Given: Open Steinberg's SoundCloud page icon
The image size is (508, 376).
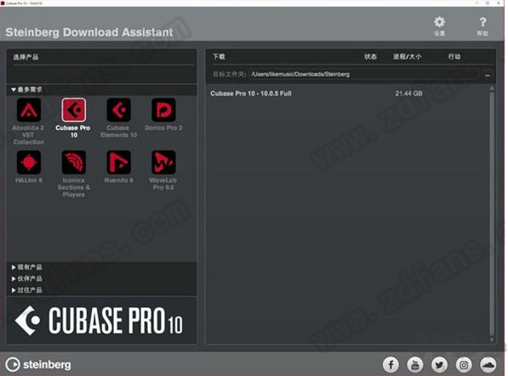Looking at the screenshot, I should click(488, 365).
